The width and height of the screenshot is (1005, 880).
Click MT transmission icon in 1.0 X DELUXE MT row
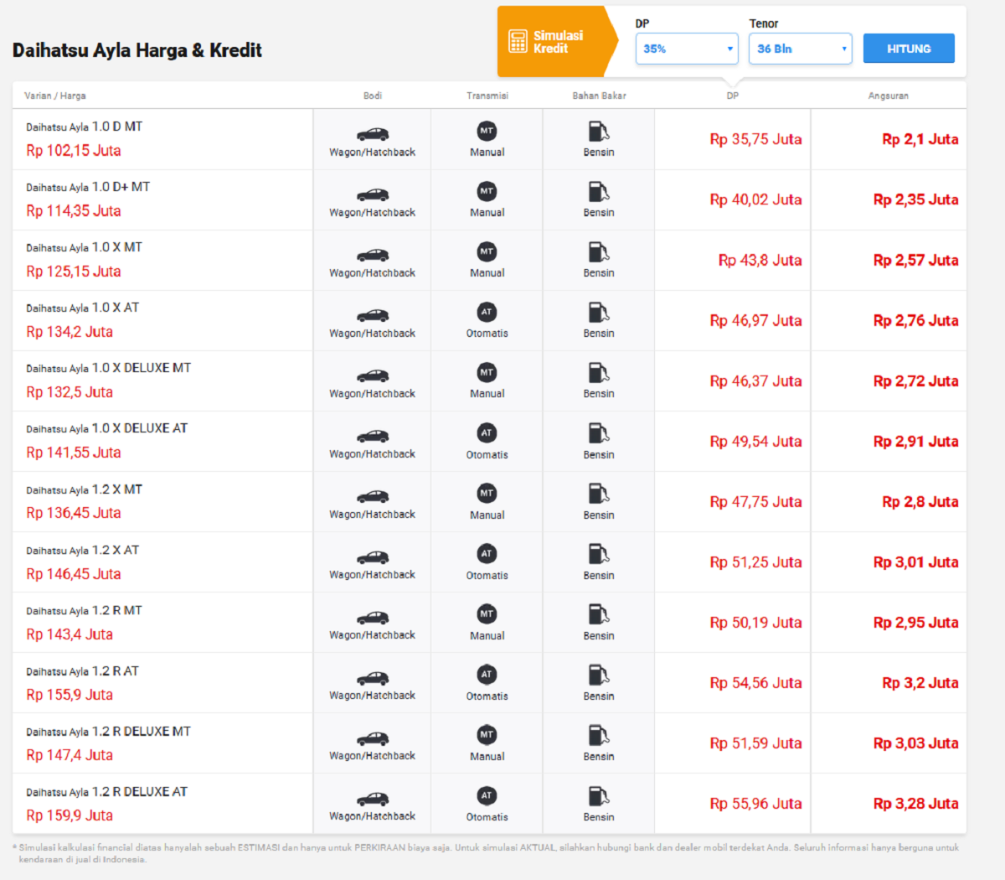(x=487, y=372)
